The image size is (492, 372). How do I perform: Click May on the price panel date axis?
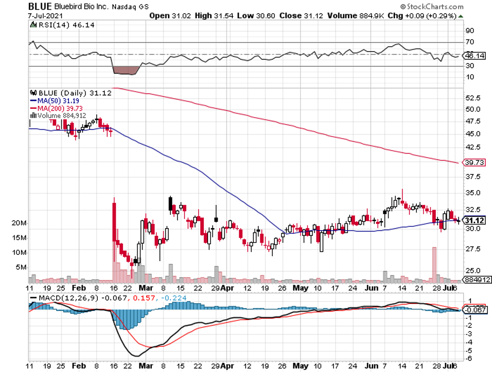coord(301,288)
